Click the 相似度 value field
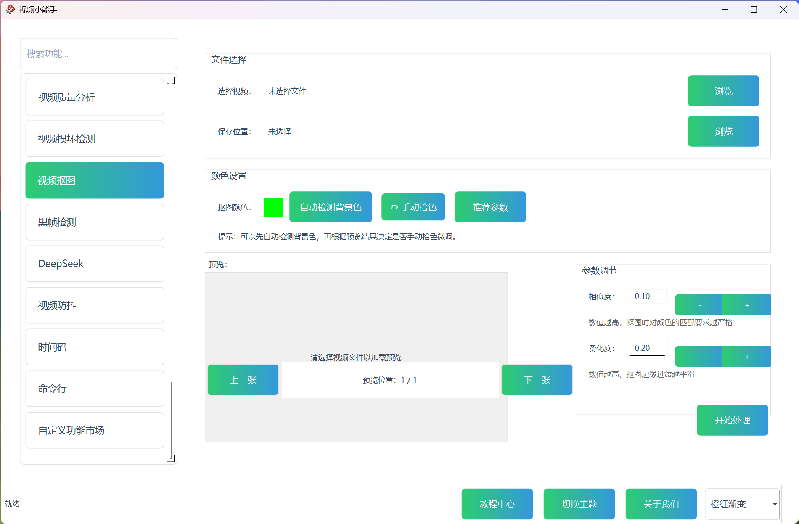The height and width of the screenshot is (524, 799). [x=647, y=296]
